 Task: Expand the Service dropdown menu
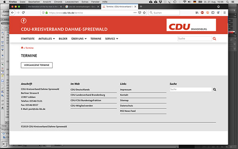pyautogui.click(x=111, y=39)
